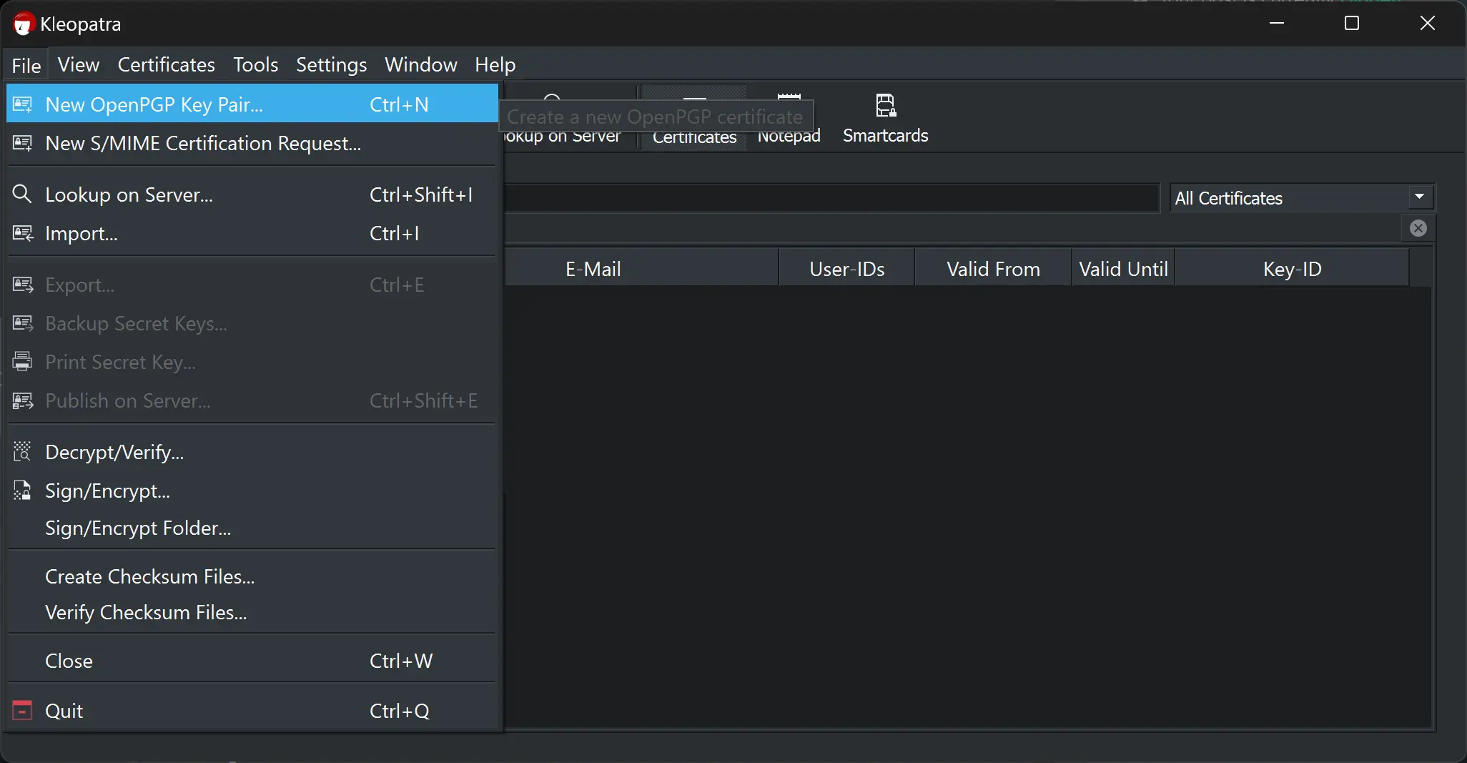Sort by the Key-ID column header

[x=1292, y=269]
